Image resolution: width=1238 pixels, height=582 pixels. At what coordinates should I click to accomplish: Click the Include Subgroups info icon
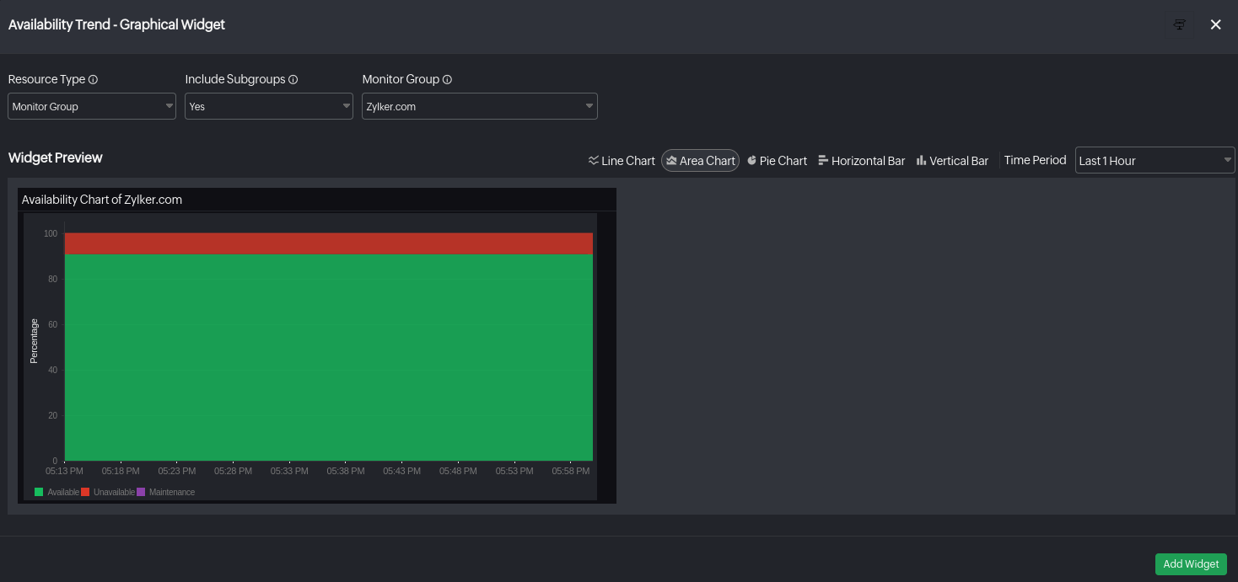click(293, 79)
